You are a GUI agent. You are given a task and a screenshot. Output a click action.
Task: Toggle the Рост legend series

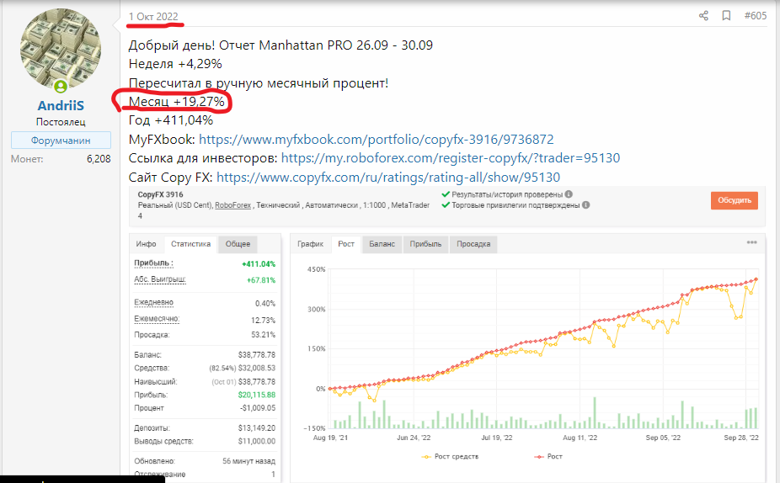click(548, 456)
